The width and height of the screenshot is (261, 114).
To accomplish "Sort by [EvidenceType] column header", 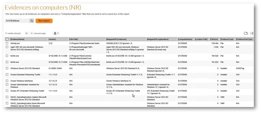I will coord(227,39).
